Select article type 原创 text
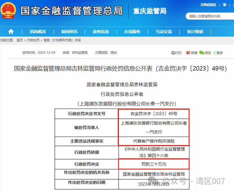The image size is (234, 193). point(114,53)
